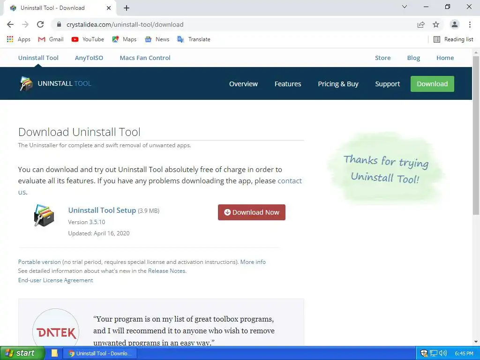Click the red Download Now button
Screen dimensions: 480x360
252,212
